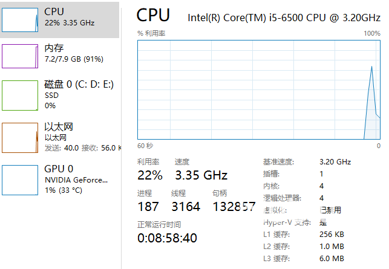Click the large CPU utilization graph

point(258,89)
